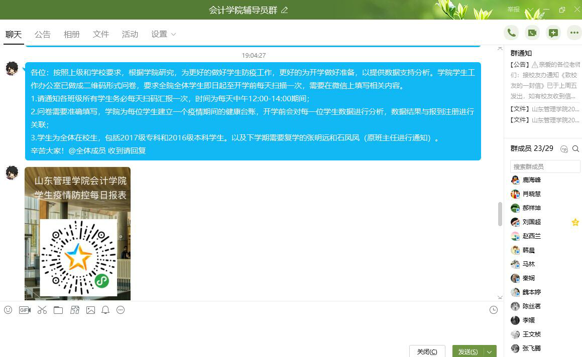The image size is (582, 357).
Task: Select the scissors screenshot tool
Action: pos(42,310)
